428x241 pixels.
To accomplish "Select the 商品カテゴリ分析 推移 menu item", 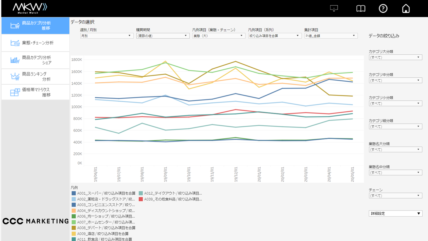I will coord(36,26).
